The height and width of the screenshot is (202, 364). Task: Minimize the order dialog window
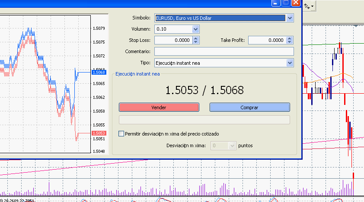(x=275, y=3)
